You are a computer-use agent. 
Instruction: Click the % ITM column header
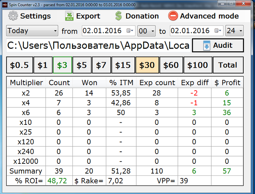121,83
